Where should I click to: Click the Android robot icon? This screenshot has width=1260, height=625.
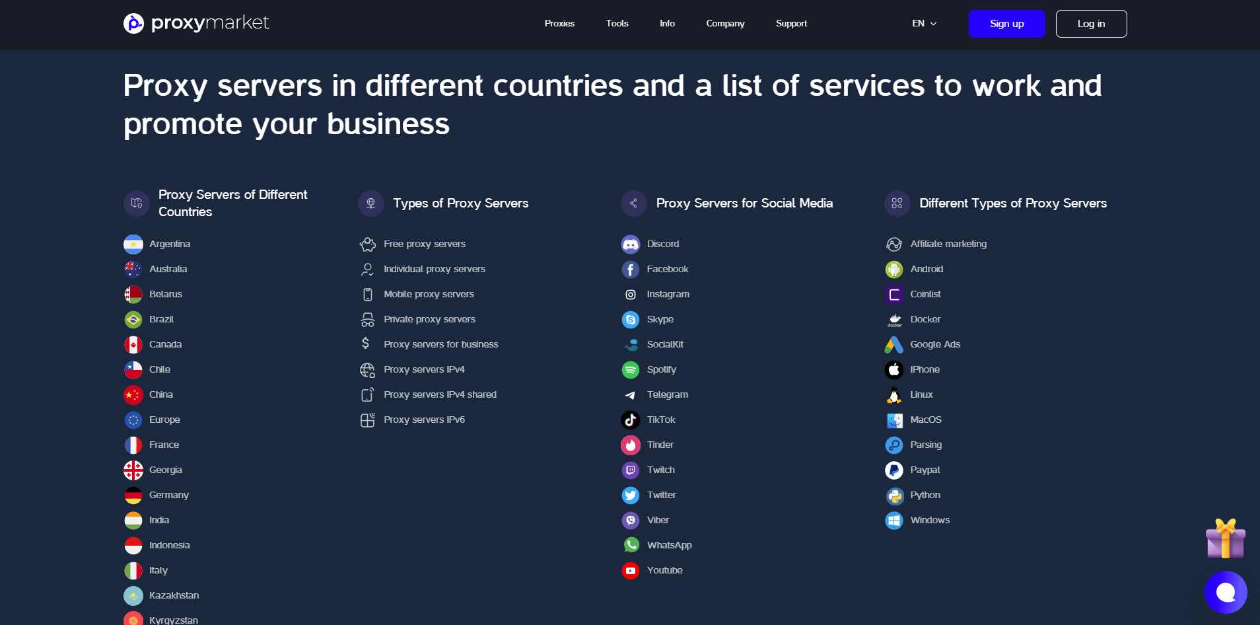point(894,270)
